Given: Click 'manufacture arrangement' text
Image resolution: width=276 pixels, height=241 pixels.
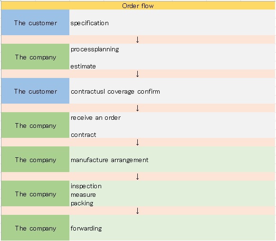Looking at the screenshot, I should tap(109, 160).
